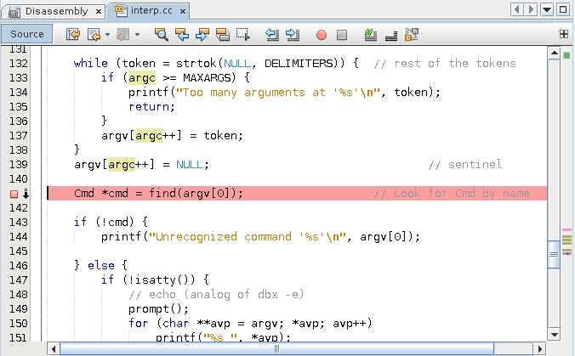Shift Line Right icon
575x356 pixels.
[293, 35]
